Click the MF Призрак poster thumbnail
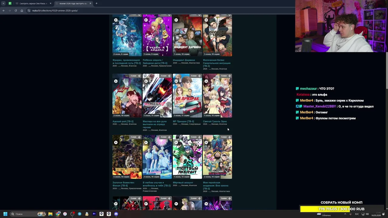This screenshot has width=388, height=218. 187,96
